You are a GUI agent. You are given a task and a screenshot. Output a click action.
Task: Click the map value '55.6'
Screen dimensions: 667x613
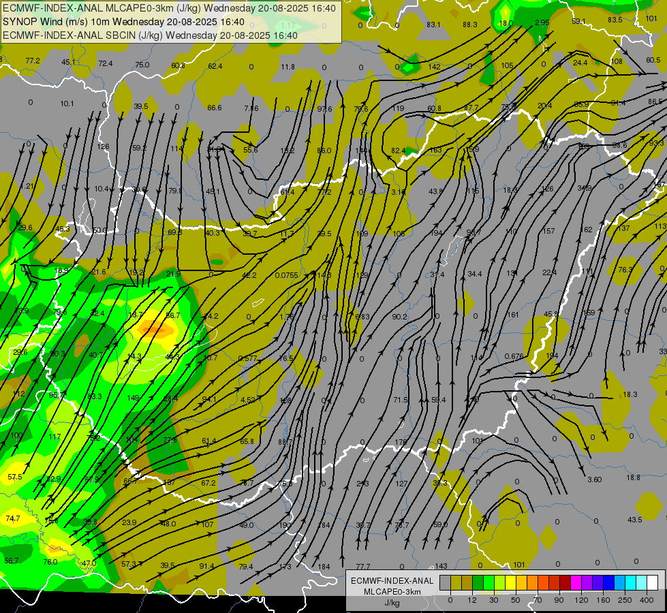pyautogui.click(x=251, y=150)
